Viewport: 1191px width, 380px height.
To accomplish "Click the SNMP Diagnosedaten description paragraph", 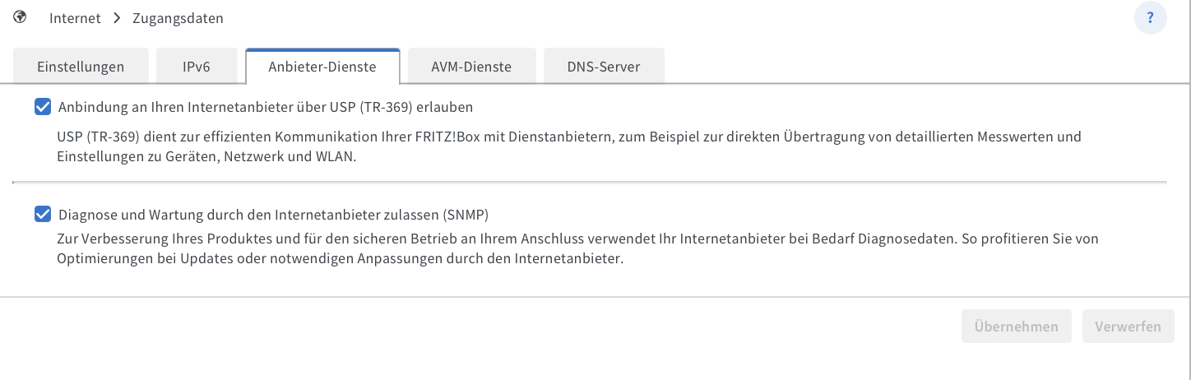I will tap(576, 248).
